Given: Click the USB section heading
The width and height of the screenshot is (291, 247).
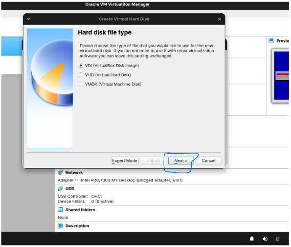Looking at the screenshot, I should [x=70, y=189].
